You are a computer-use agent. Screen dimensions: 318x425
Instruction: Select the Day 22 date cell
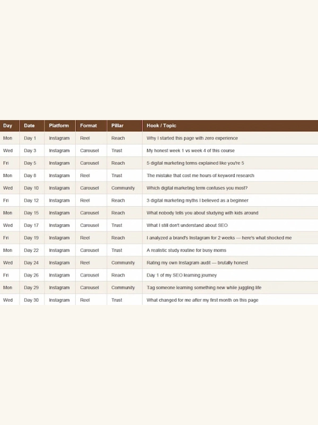coord(32,250)
